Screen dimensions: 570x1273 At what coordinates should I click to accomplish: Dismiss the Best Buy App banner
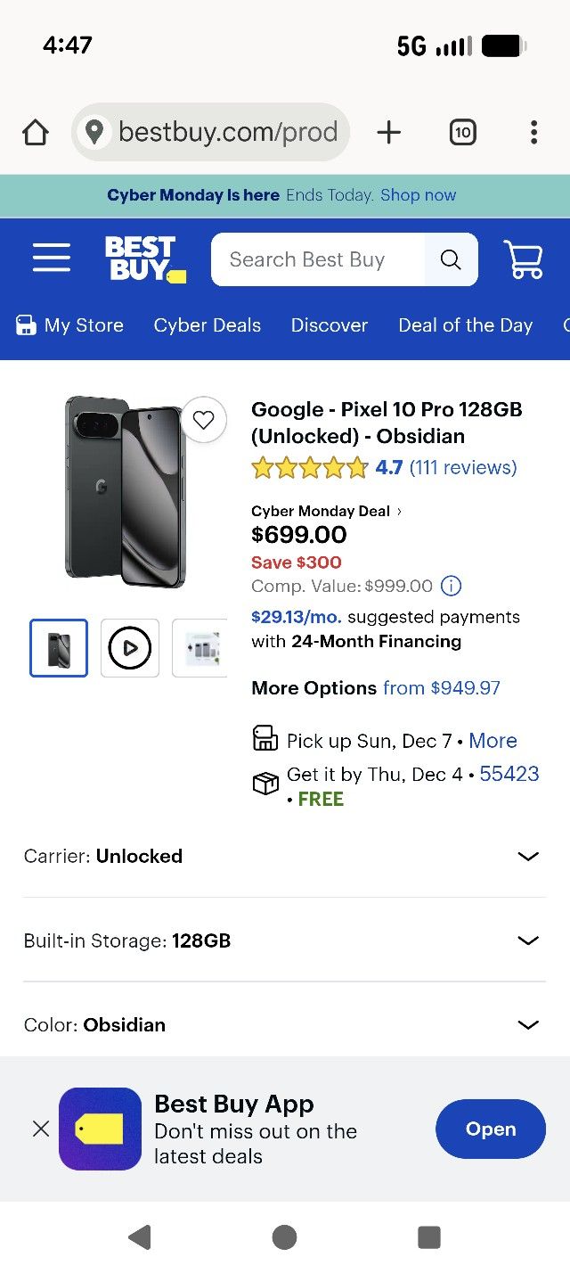[40, 1129]
